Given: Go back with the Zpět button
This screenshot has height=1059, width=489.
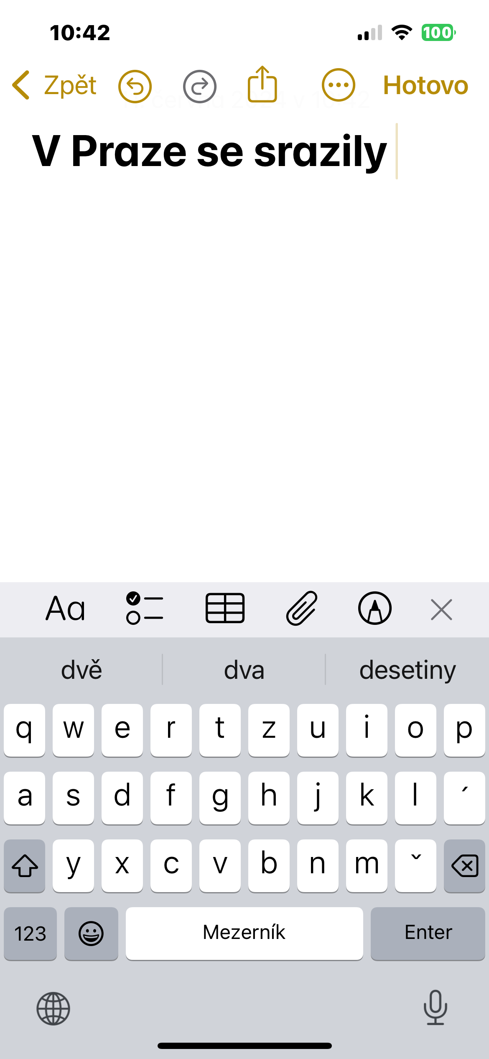Looking at the screenshot, I should pos(54,85).
